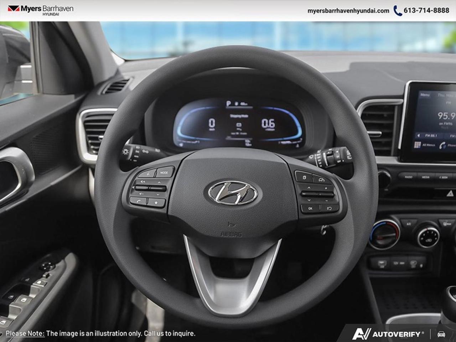The width and height of the screenshot is (456, 342).
Task: Tap the All Menus grid icon on touchscreen
Action: point(417,145)
